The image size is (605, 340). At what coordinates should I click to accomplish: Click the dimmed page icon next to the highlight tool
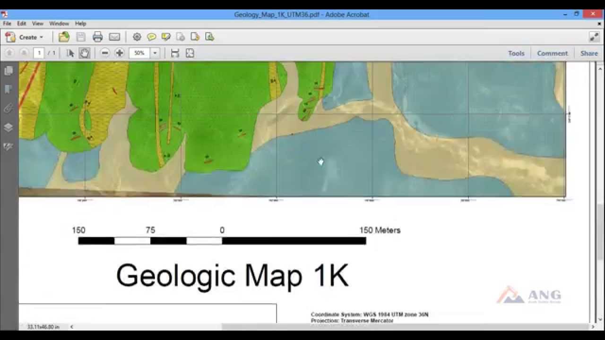(180, 37)
